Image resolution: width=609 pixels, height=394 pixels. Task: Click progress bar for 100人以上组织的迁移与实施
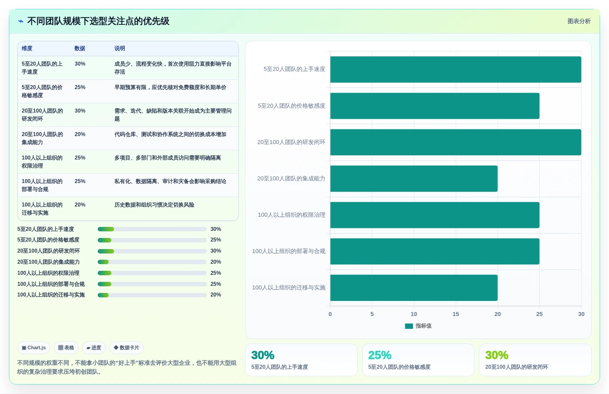(152, 295)
